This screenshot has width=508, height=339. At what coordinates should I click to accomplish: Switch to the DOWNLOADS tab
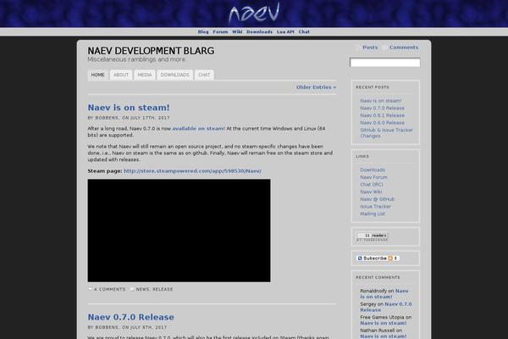[x=175, y=75]
